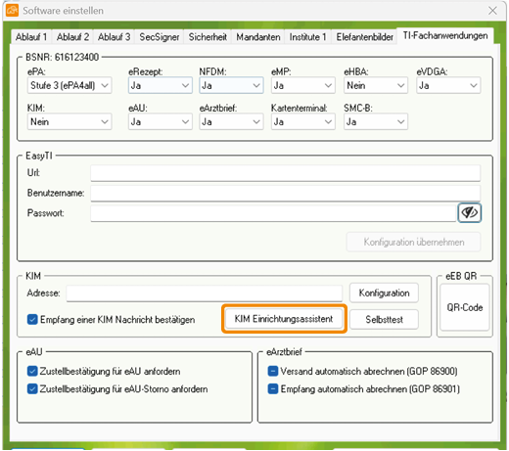Open the SecSigner tab
Viewport: 509px width, 451px height.
click(x=160, y=37)
